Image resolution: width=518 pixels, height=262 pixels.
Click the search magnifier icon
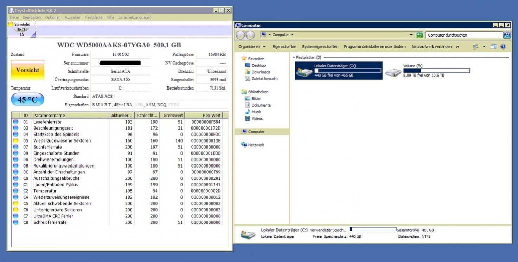click(507, 35)
